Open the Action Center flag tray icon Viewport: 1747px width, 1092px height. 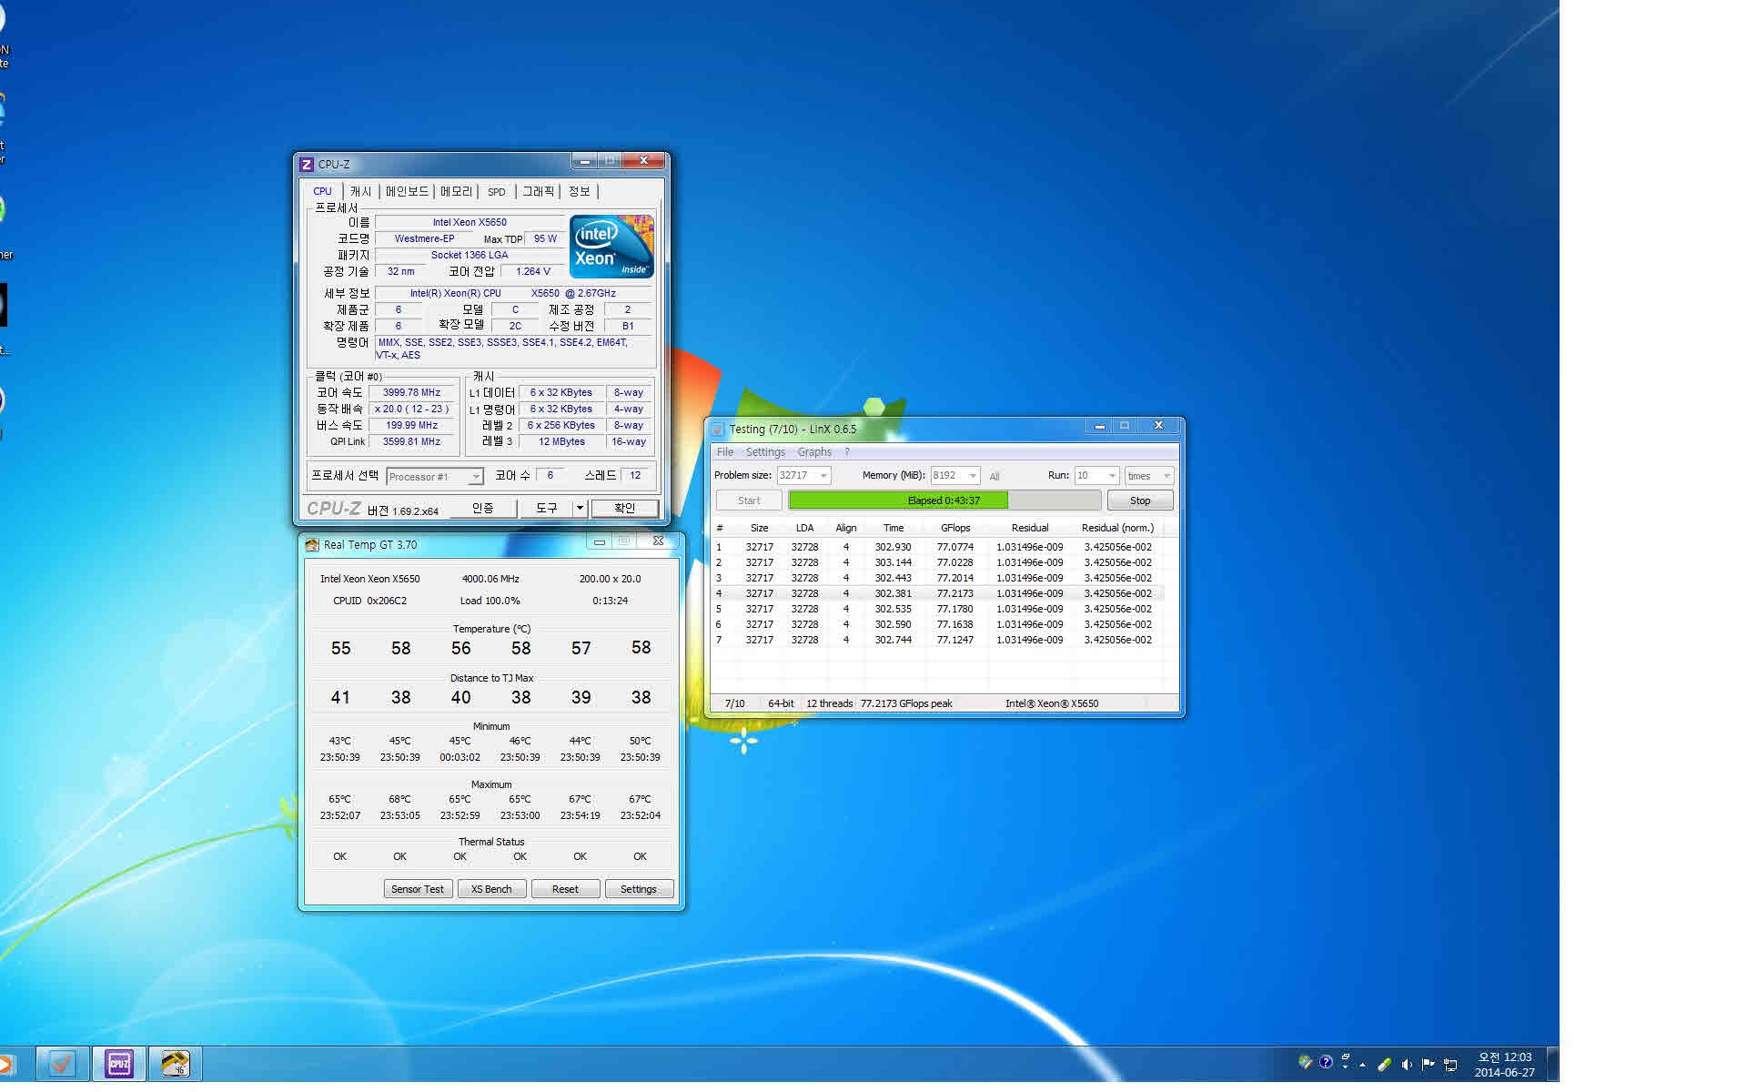point(1429,1064)
